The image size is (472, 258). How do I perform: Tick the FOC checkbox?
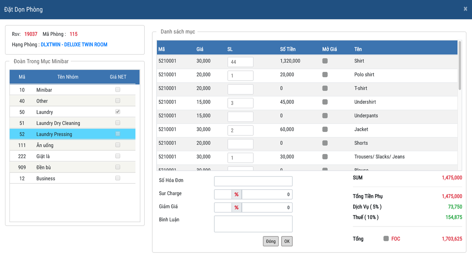pyautogui.click(x=386, y=238)
